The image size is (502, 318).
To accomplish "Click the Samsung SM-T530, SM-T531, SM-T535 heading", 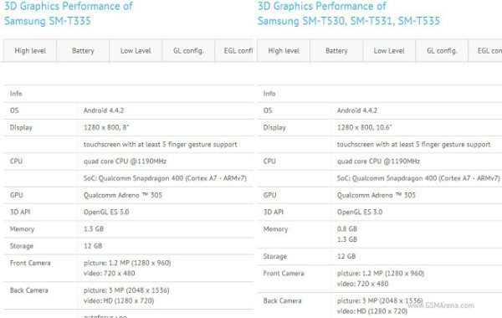I will pyautogui.click(x=349, y=13).
